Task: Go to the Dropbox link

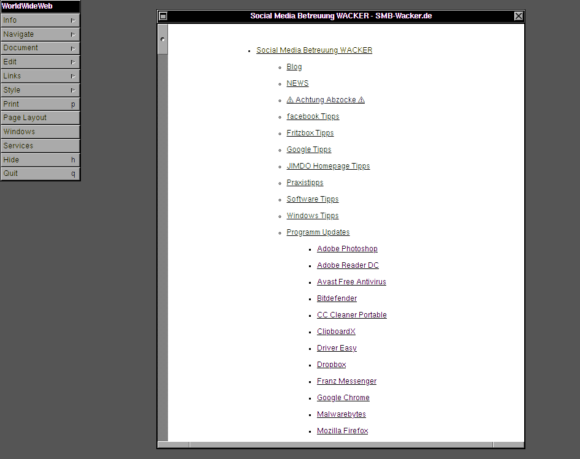Action: point(332,365)
